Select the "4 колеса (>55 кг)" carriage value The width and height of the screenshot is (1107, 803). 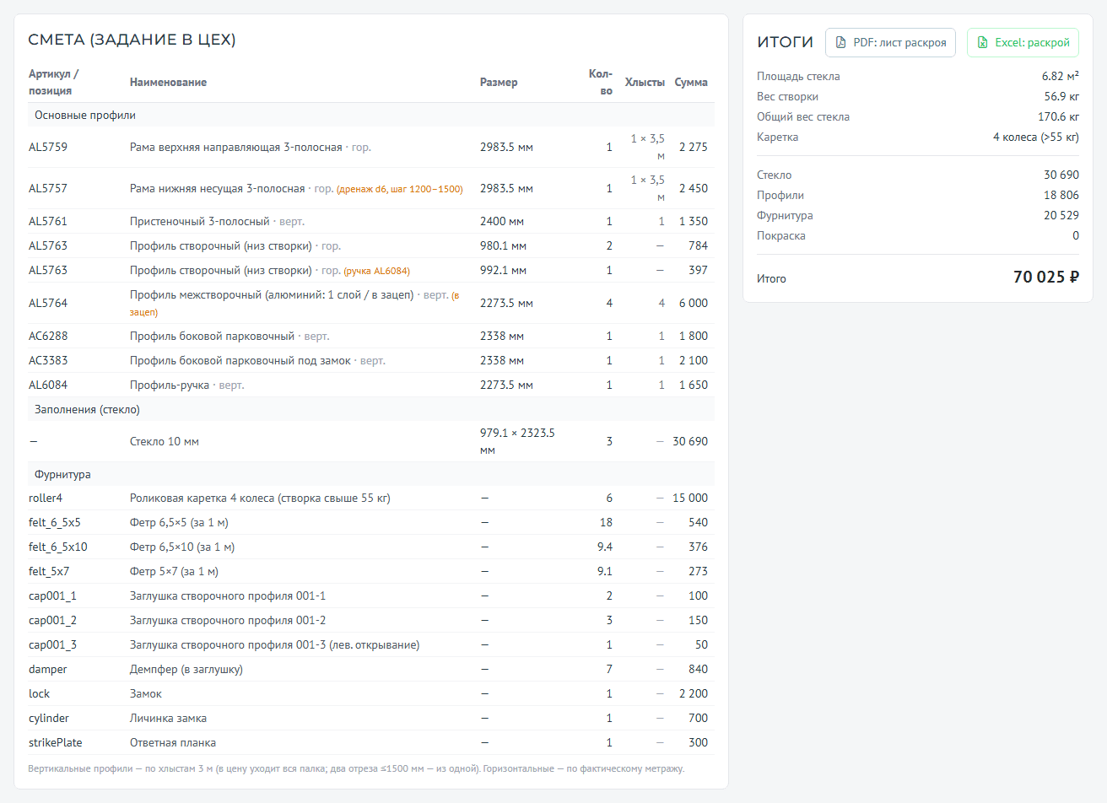click(x=1036, y=137)
